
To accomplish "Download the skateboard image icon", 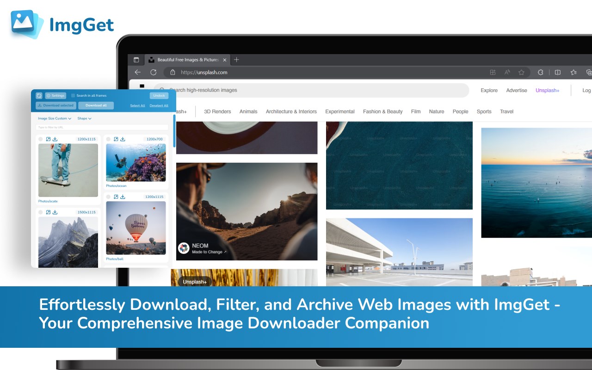I will tap(55, 139).
